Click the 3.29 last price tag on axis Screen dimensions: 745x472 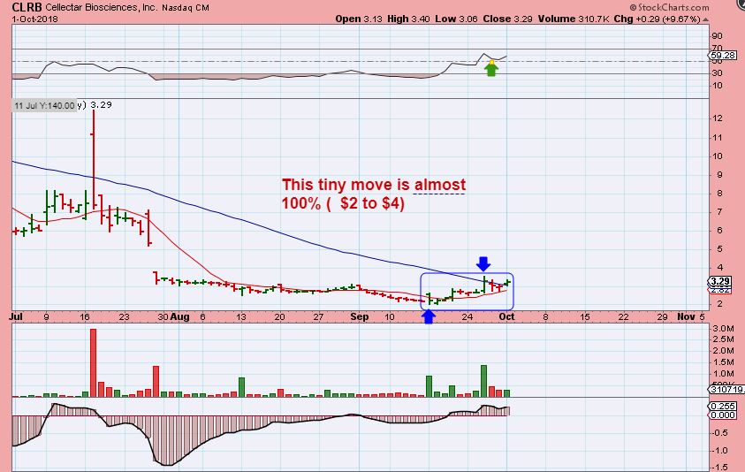[720, 281]
